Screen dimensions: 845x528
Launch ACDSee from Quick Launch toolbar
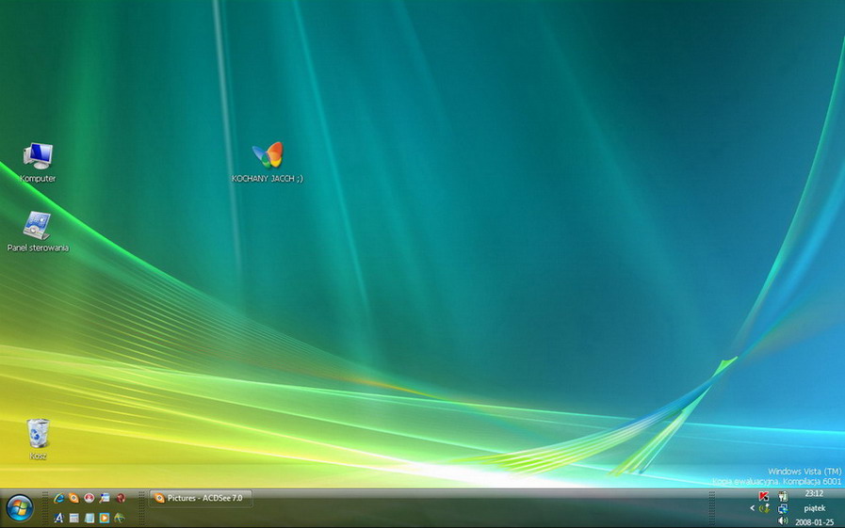pos(73,499)
